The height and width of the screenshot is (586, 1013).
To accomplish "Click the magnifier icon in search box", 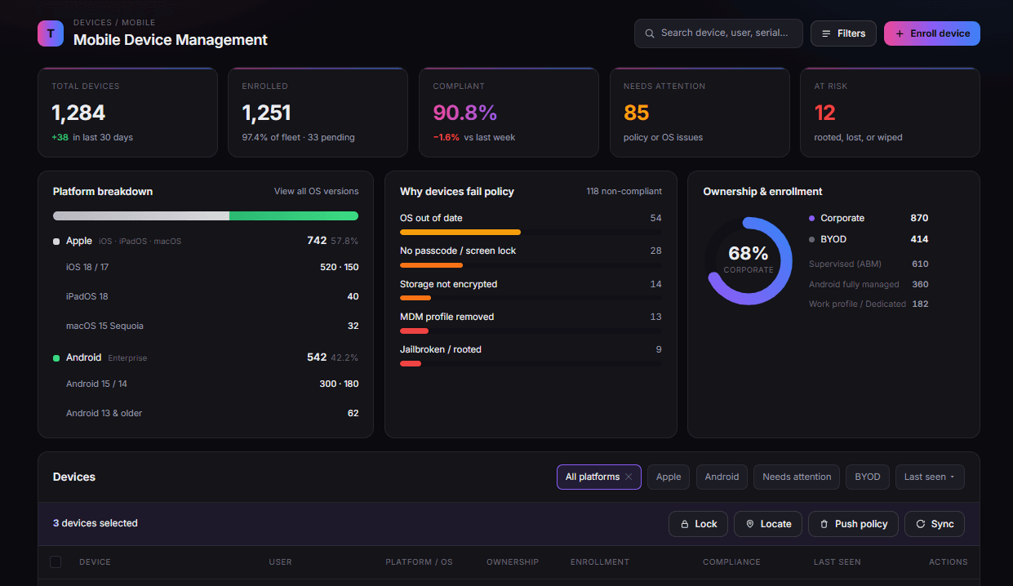I will [x=650, y=33].
